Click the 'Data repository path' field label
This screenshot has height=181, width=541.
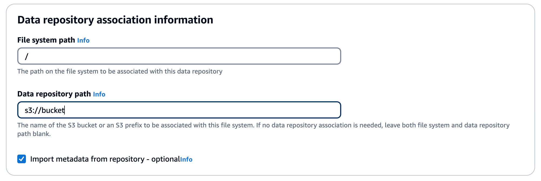[54, 94]
